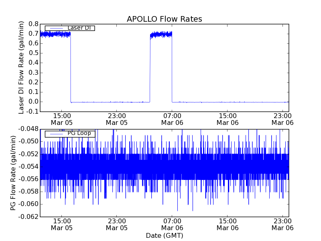Viewport: 321px width, 241px height.
Task: Click '07:00 Mar 06' label under PG plot
Action: pos(172,225)
